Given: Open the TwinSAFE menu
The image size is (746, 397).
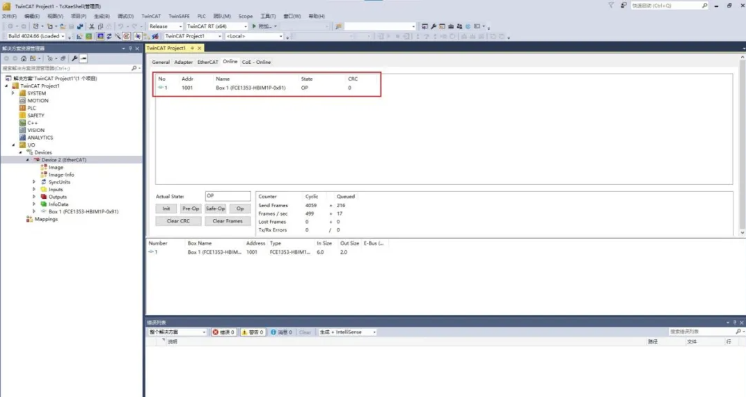Looking at the screenshot, I should 179,16.
